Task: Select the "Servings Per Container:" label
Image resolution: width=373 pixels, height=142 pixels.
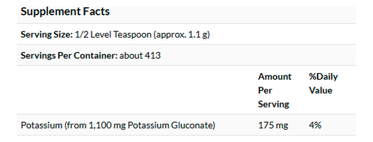Action: tap(69, 56)
